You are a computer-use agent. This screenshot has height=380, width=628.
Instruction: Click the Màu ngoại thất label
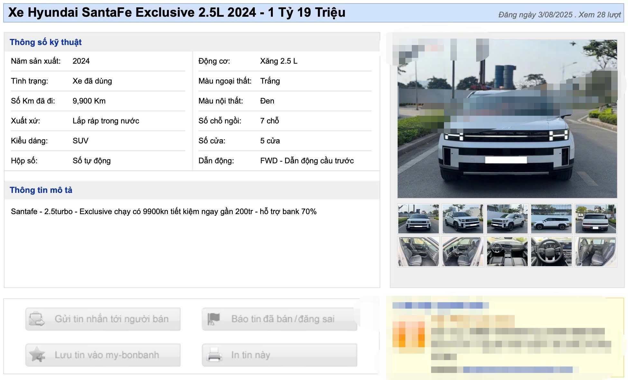pyautogui.click(x=225, y=81)
